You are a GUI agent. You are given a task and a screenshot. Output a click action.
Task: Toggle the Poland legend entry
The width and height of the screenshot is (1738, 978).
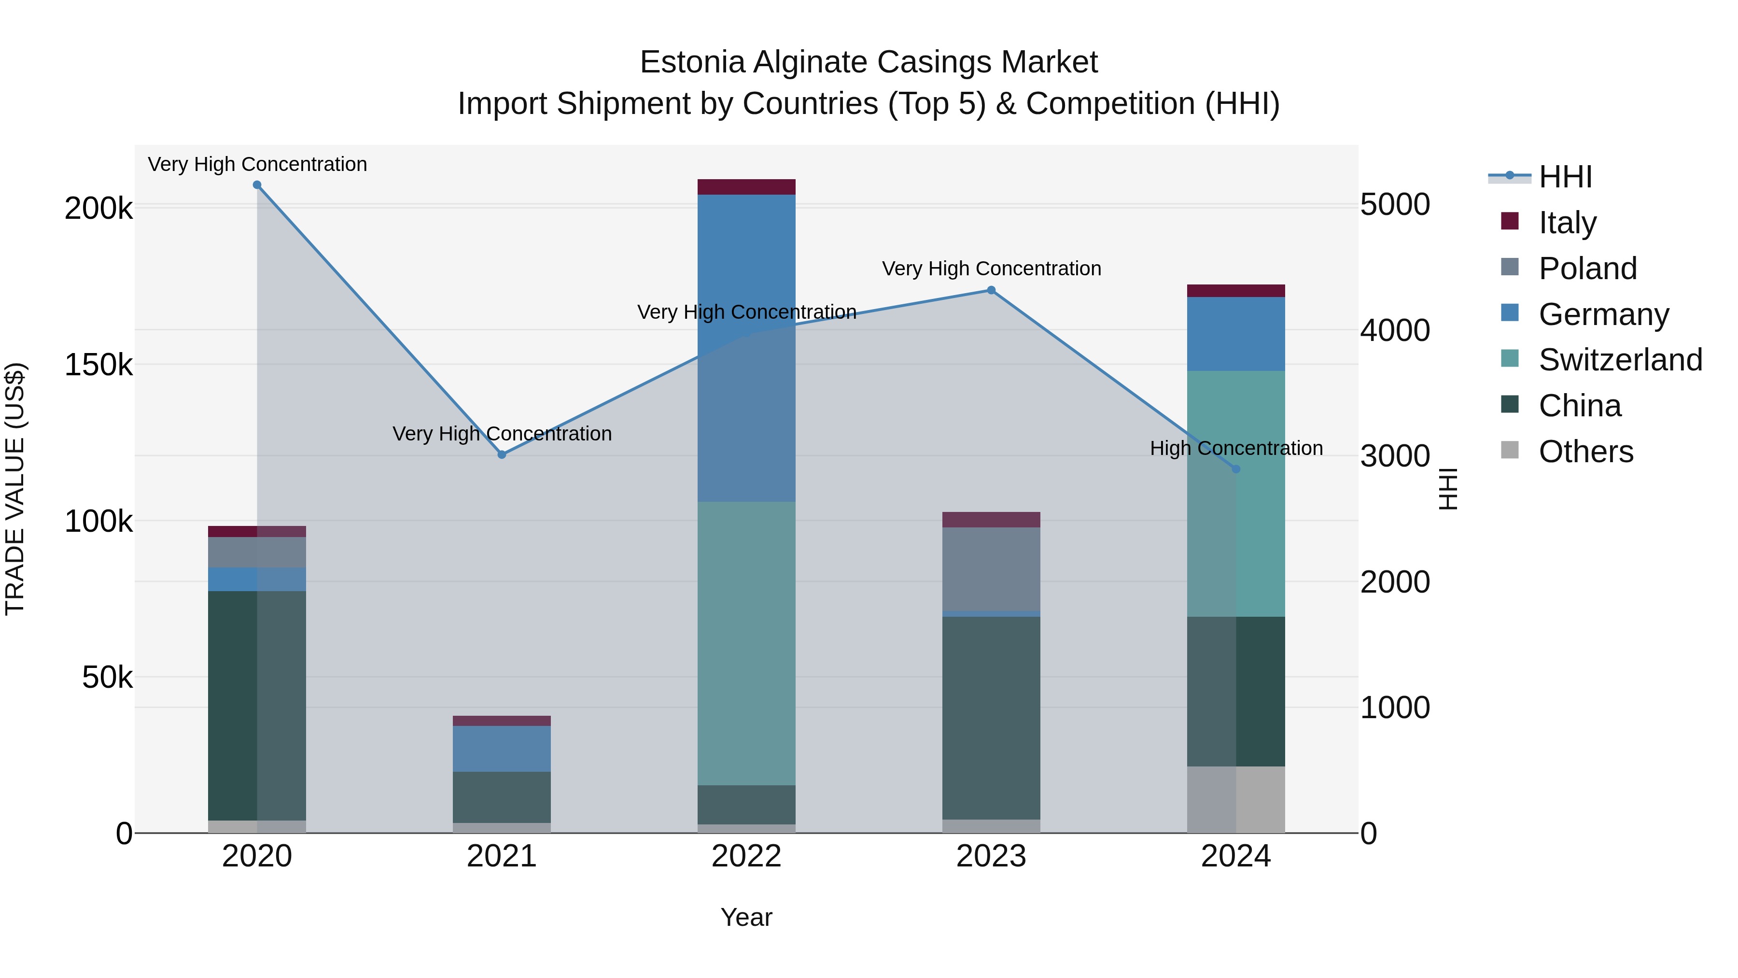pyautogui.click(x=1569, y=268)
